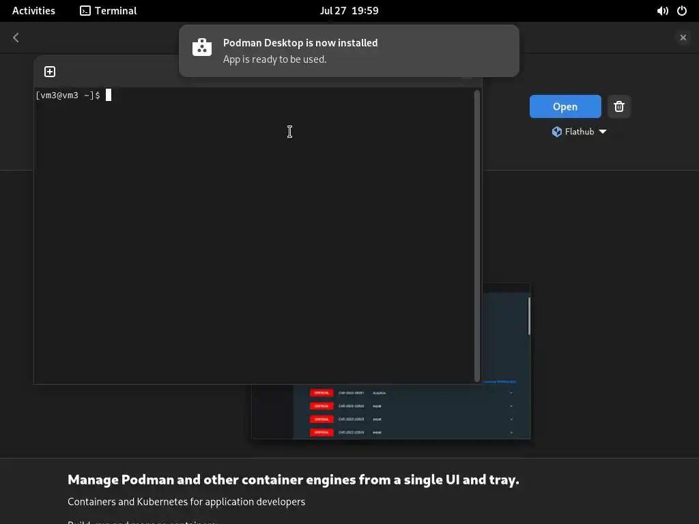Open the Terminal app menu in top bar
The height and width of the screenshot is (524, 699).
(109, 11)
